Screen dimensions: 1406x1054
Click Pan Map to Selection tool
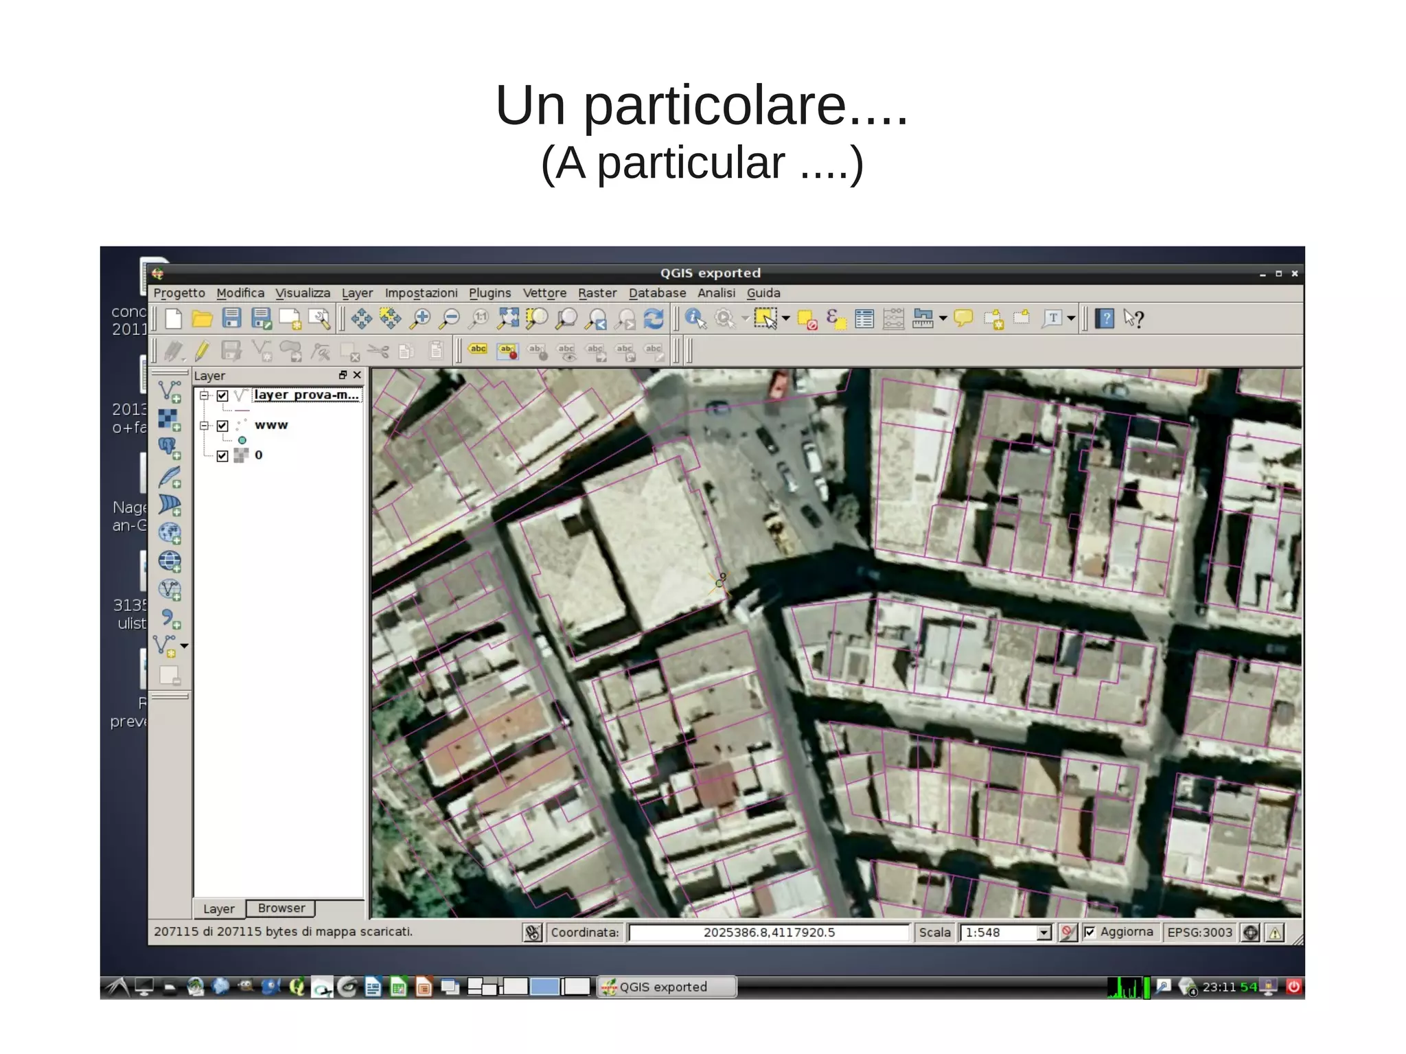click(391, 319)
